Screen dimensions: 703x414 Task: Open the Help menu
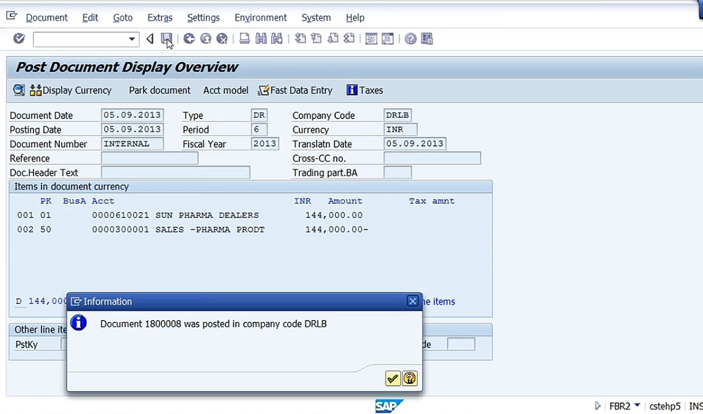(x=355, y=18)
